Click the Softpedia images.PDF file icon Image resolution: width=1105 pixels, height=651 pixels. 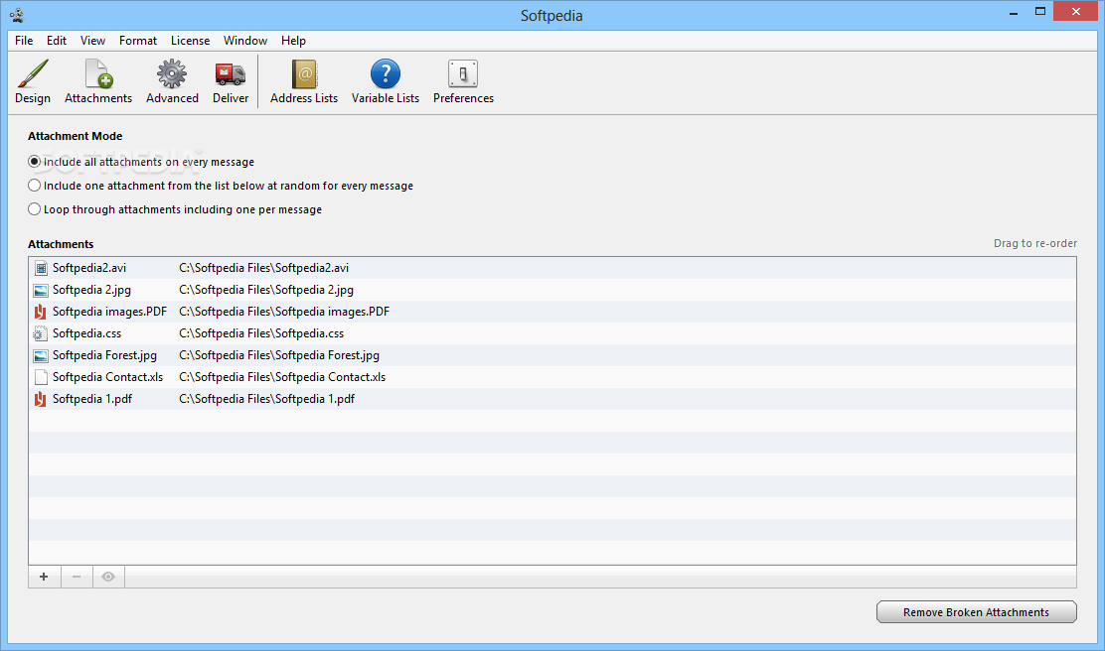[40, 312]
